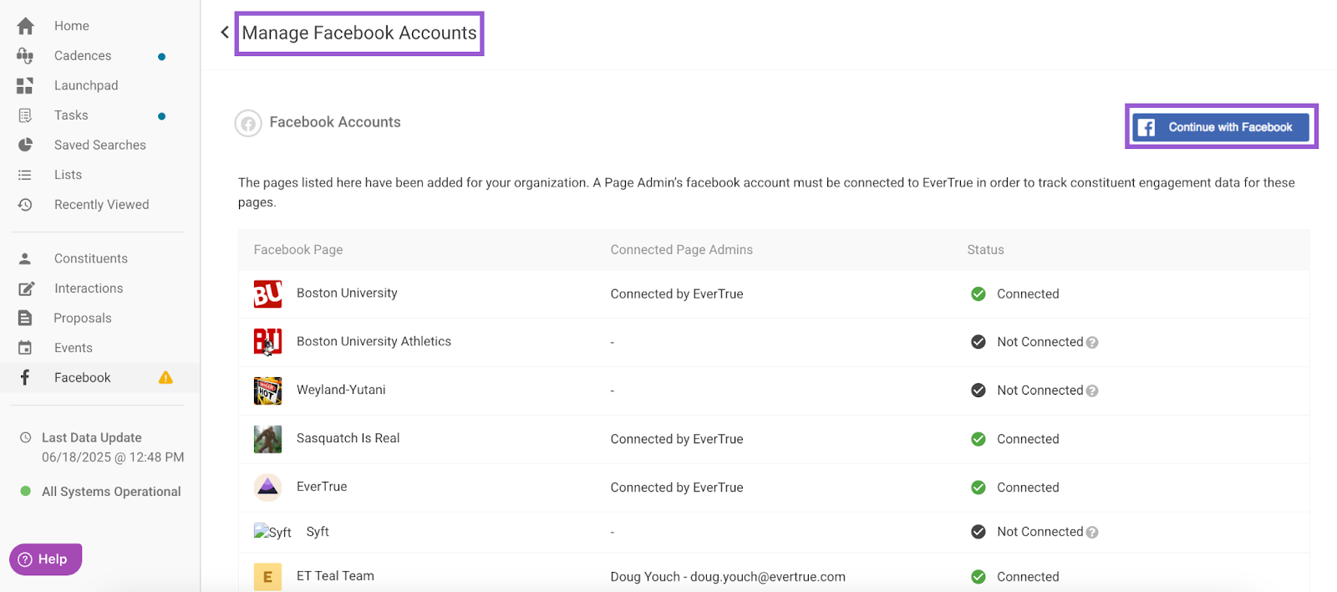Click green check icon in Sasquatch Is Real row
The image size is (1337, 592).
pyautogui.click(x=979, y=439)
